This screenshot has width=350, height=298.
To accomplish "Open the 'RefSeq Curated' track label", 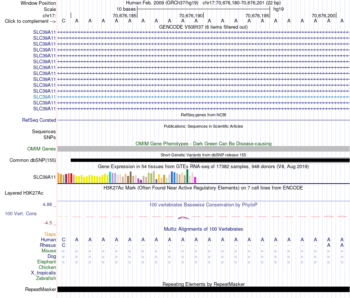I will coord(39,120).
